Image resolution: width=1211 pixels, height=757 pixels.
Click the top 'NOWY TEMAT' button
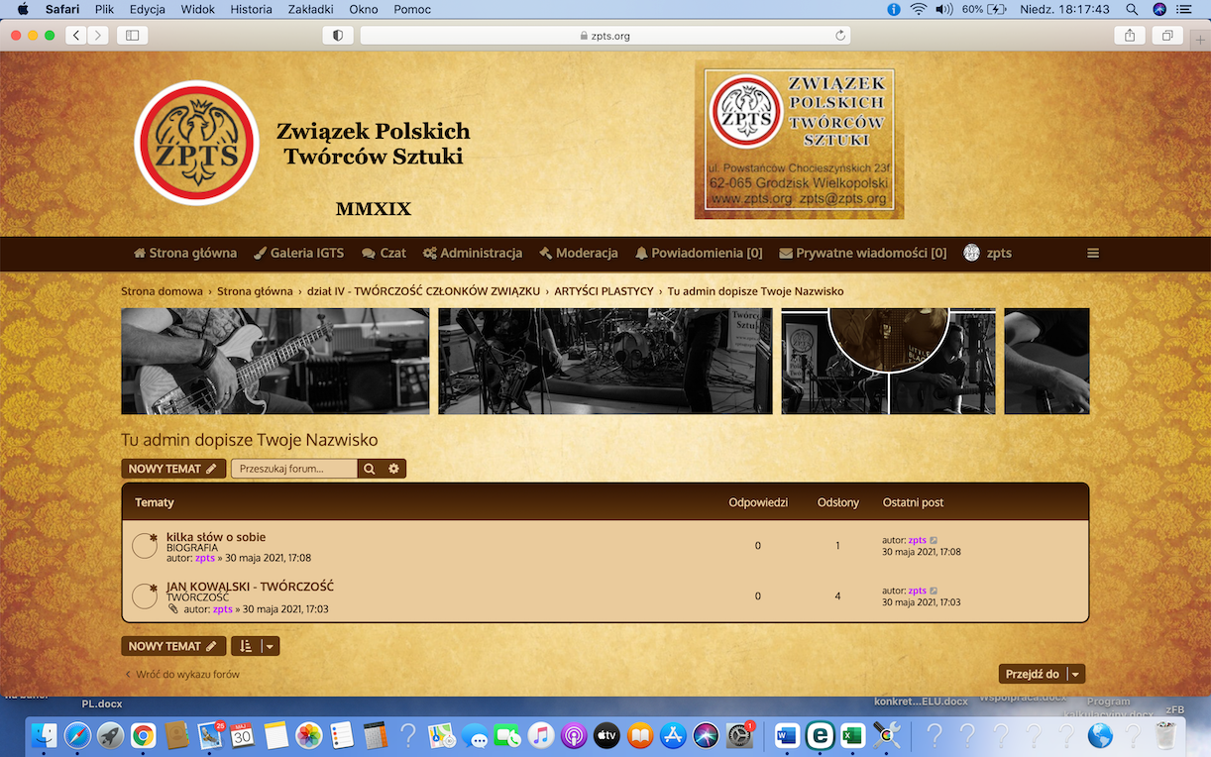tap(173, 469)
